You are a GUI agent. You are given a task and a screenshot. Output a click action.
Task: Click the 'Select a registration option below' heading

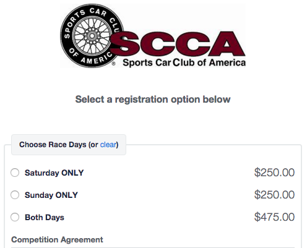tap(153, 100)
